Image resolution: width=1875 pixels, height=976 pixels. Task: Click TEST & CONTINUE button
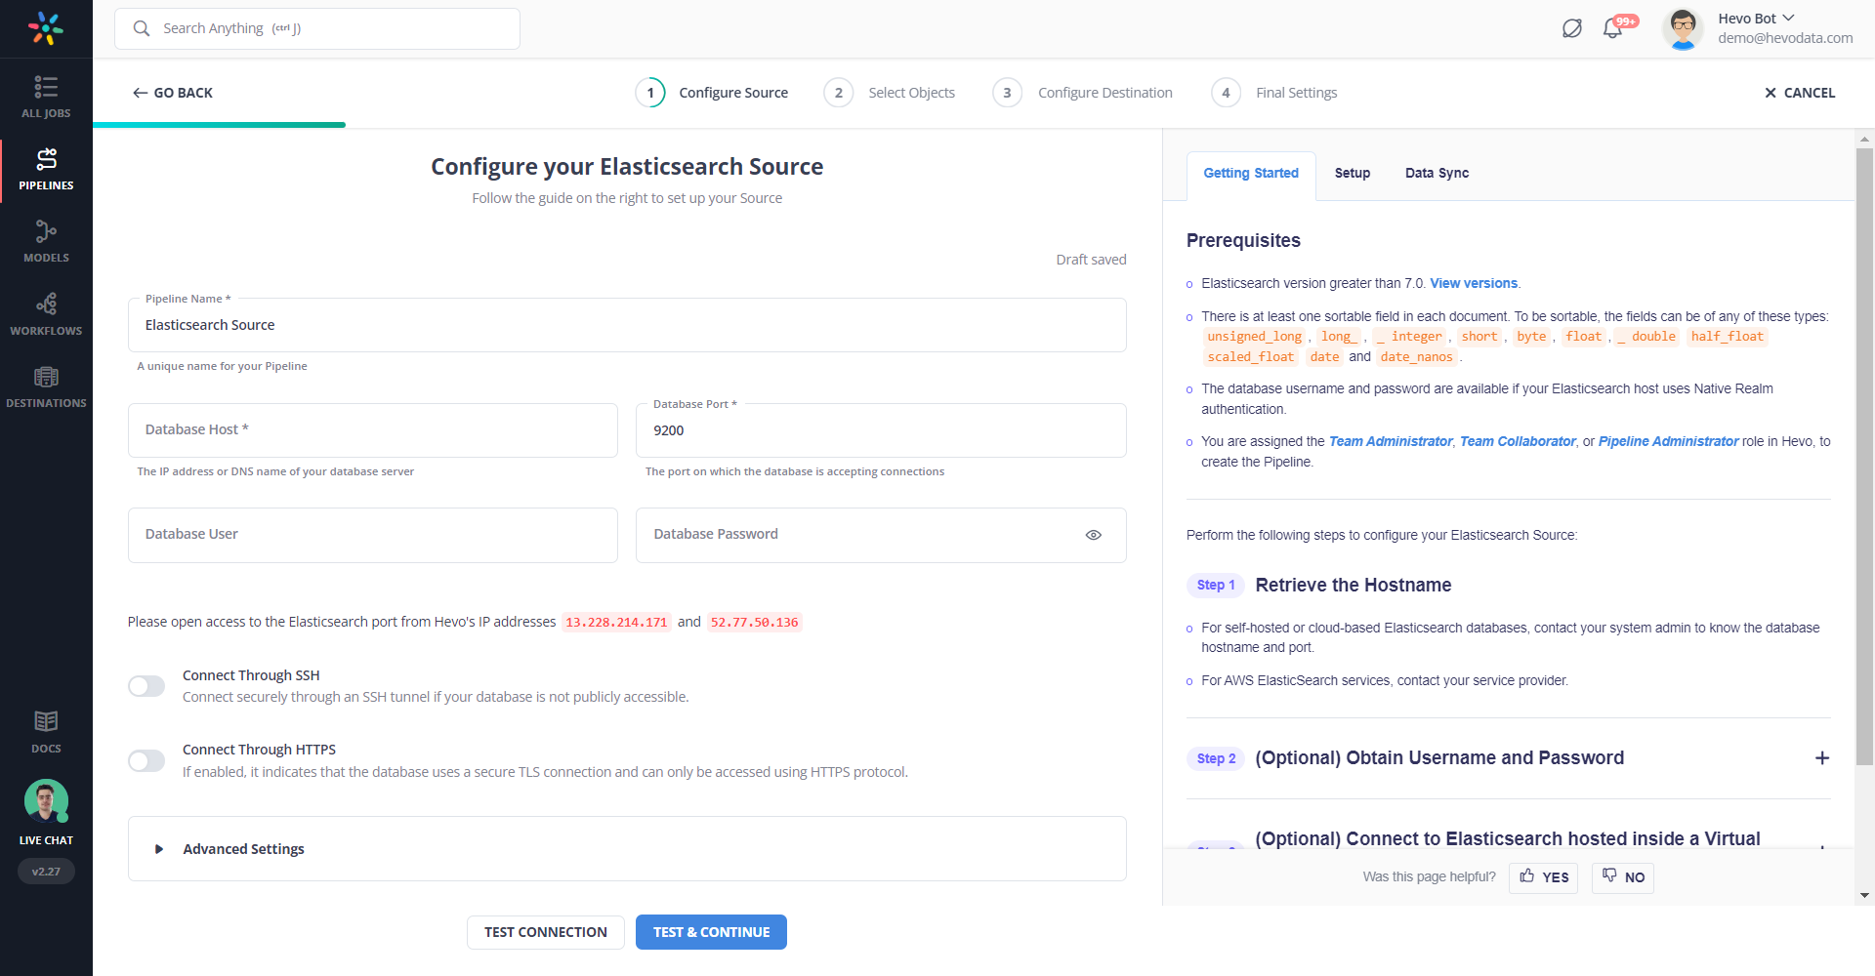[711, 932]
